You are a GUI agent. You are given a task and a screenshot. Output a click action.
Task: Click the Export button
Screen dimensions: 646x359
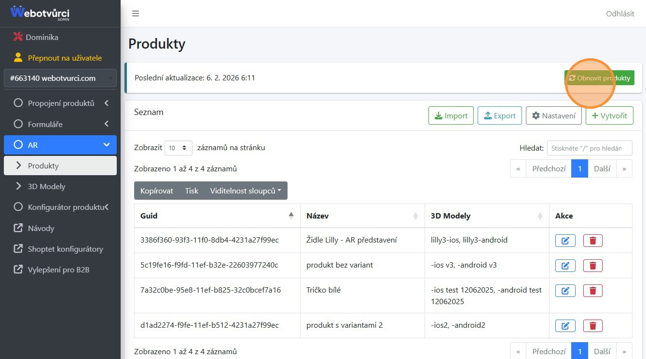500,115
